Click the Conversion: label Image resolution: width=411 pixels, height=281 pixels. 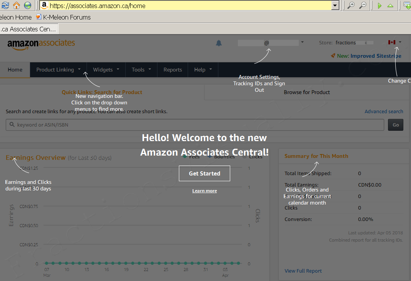(298, 219)
